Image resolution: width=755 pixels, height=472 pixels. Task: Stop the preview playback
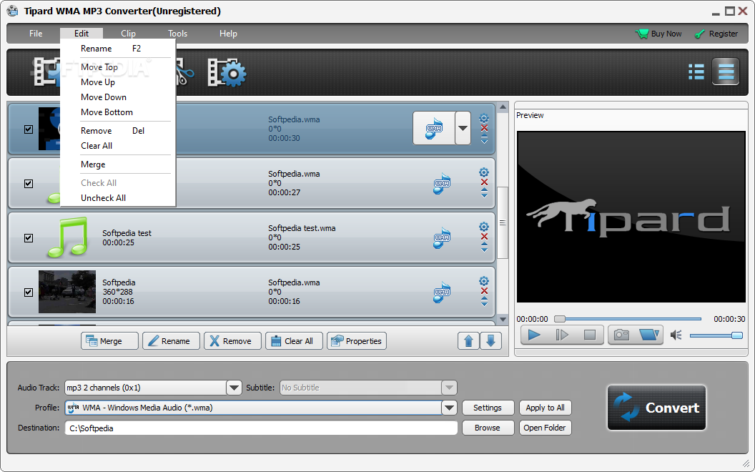point(589,335)
